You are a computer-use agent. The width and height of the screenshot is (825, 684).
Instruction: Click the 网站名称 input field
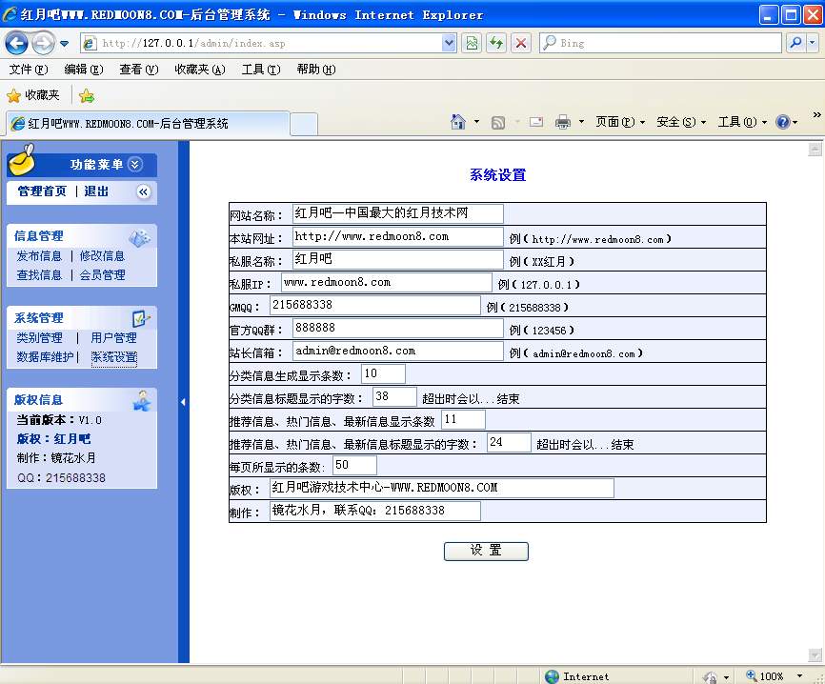396,213
